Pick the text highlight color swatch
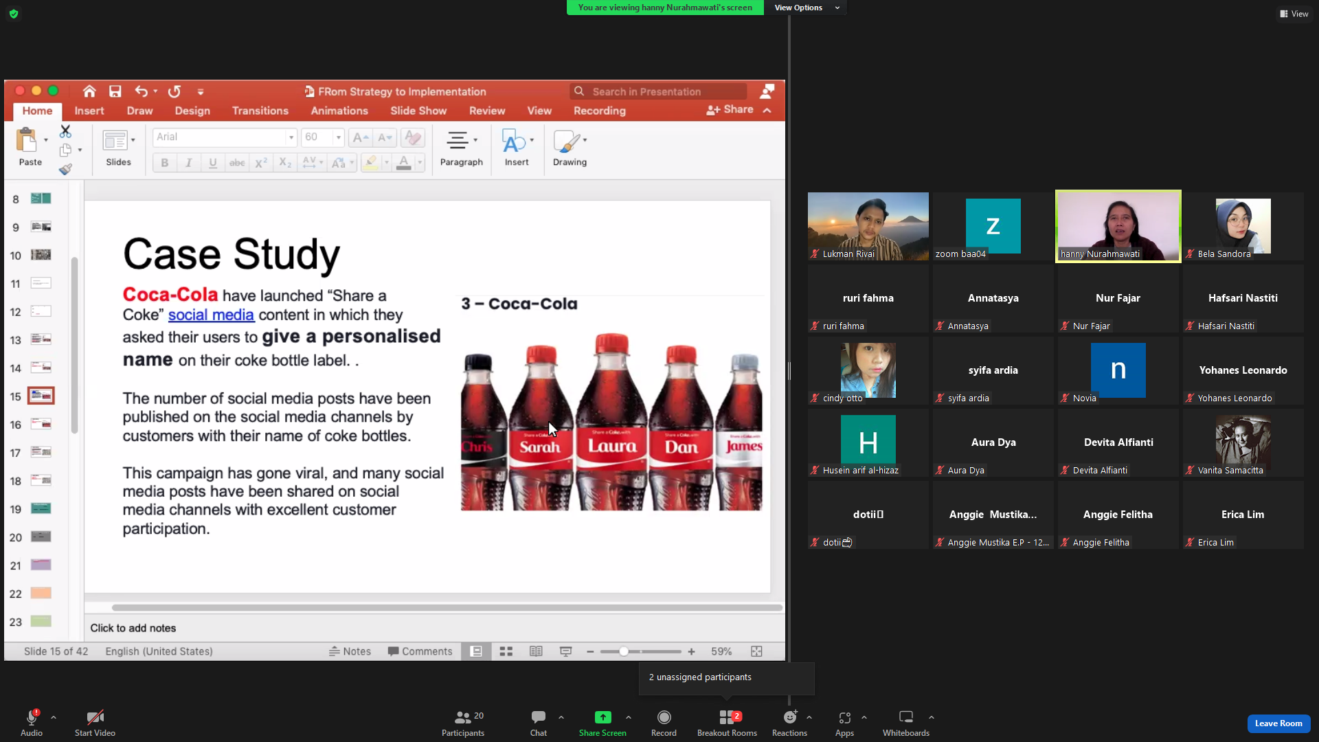This screenshot has width=1319, height=742. [371, 163]
